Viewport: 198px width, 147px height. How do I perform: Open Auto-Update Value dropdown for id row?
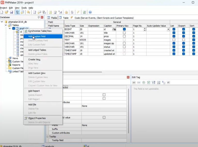click(168, 29)
